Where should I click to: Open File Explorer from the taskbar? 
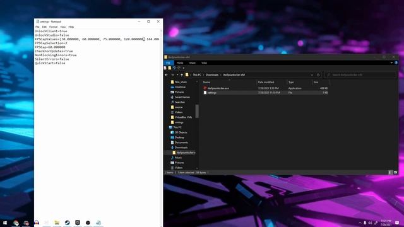(57, 223)
